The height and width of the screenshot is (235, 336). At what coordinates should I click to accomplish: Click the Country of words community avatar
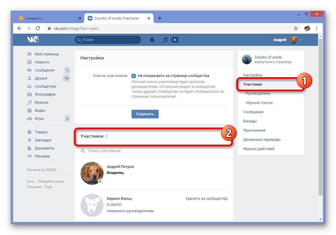pyautogui.click(x=247, y=59)
